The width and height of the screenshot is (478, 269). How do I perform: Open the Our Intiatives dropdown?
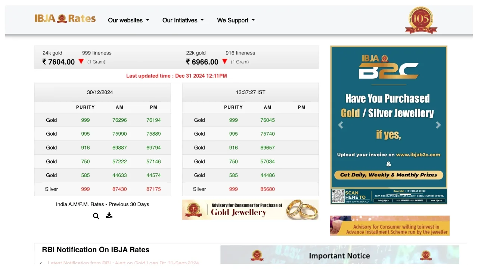click(x=183, y=20)
